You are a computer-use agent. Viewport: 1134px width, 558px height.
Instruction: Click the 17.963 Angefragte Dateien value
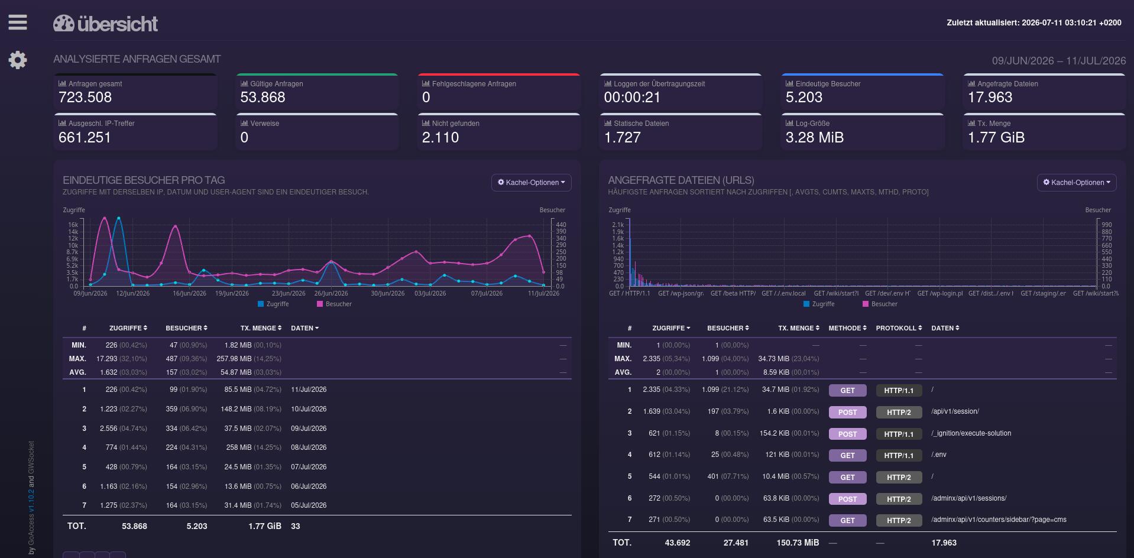(x=990, y=98)
